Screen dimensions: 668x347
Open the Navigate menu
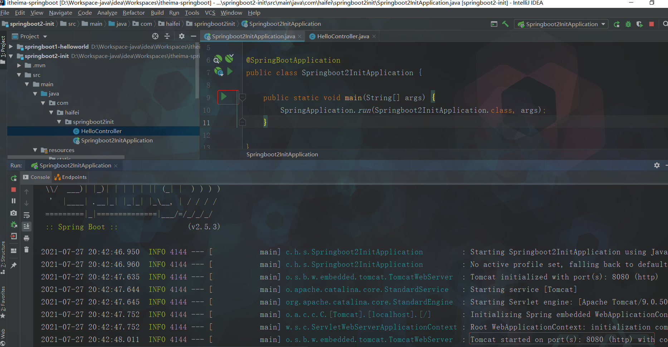(60, 13)
